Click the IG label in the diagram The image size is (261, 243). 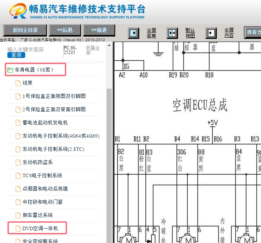(x=126, y=66)
